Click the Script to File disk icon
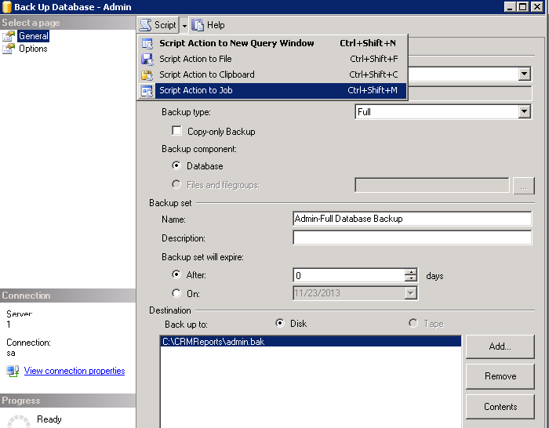This screenshot has height=428, width=549. pos(147,59)
